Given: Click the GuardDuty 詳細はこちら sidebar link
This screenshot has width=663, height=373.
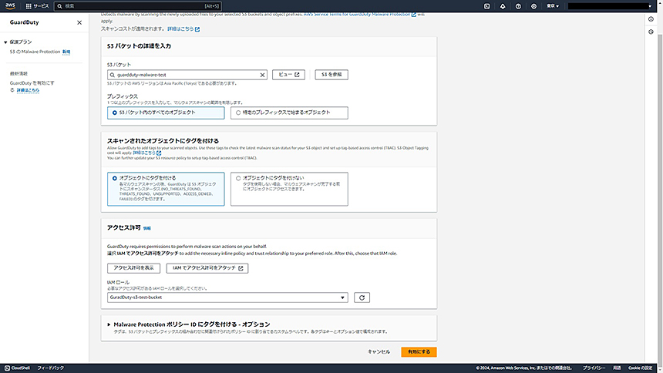Looking at the screenshot, I should pyautogui.click(x=28, y=90).
